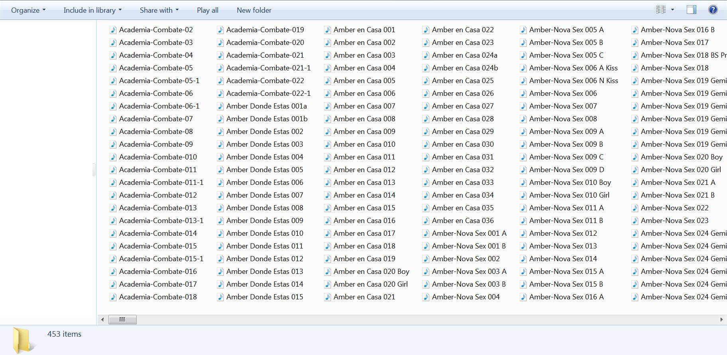Click the horizontal scrollbar right arrow
This screenshot has height=355, width=727.
721,320
